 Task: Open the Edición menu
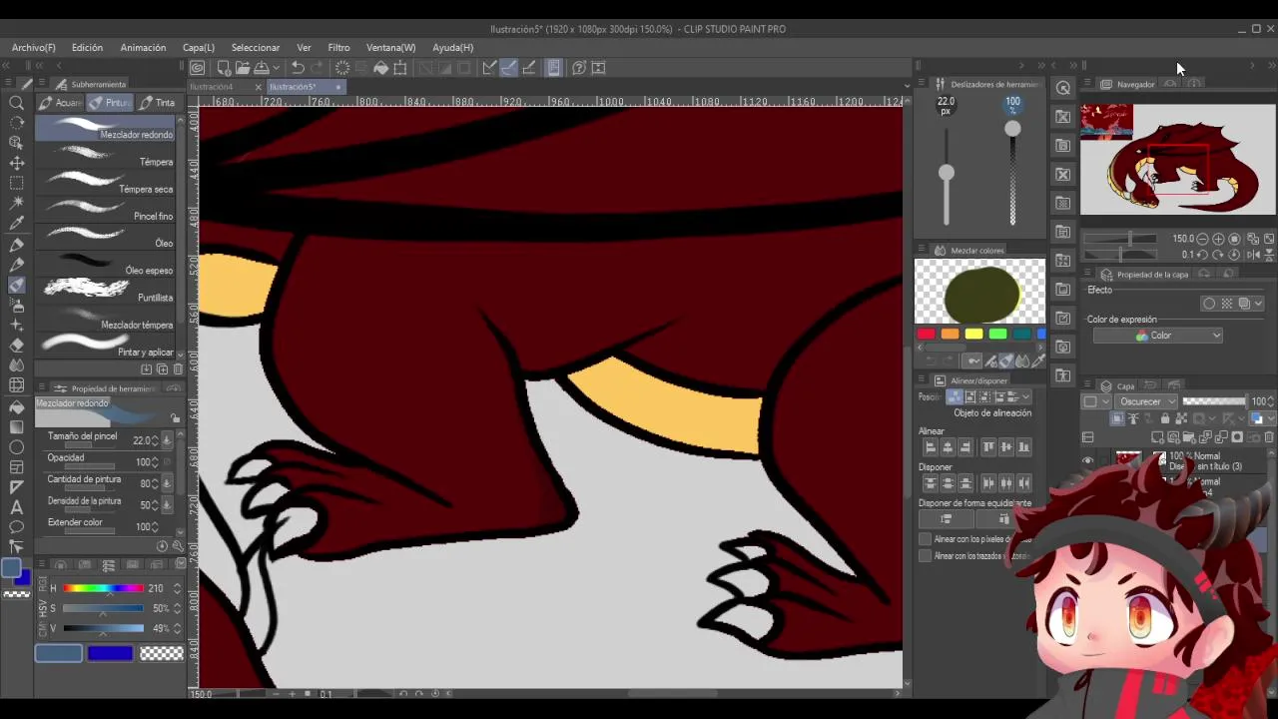(87, 48)
